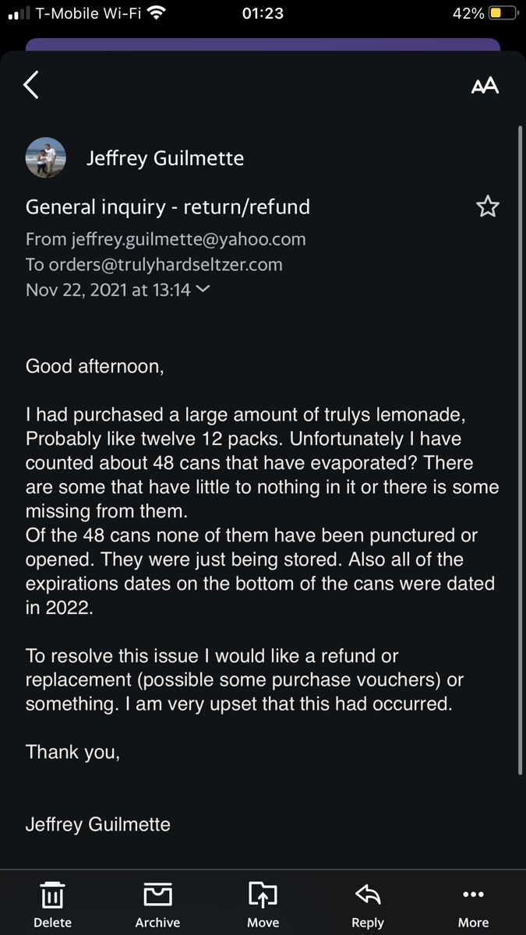Tap the Wi-Fi icon in the status bar
The width and height of the screenshot is (526, 935).
point(157,13)
